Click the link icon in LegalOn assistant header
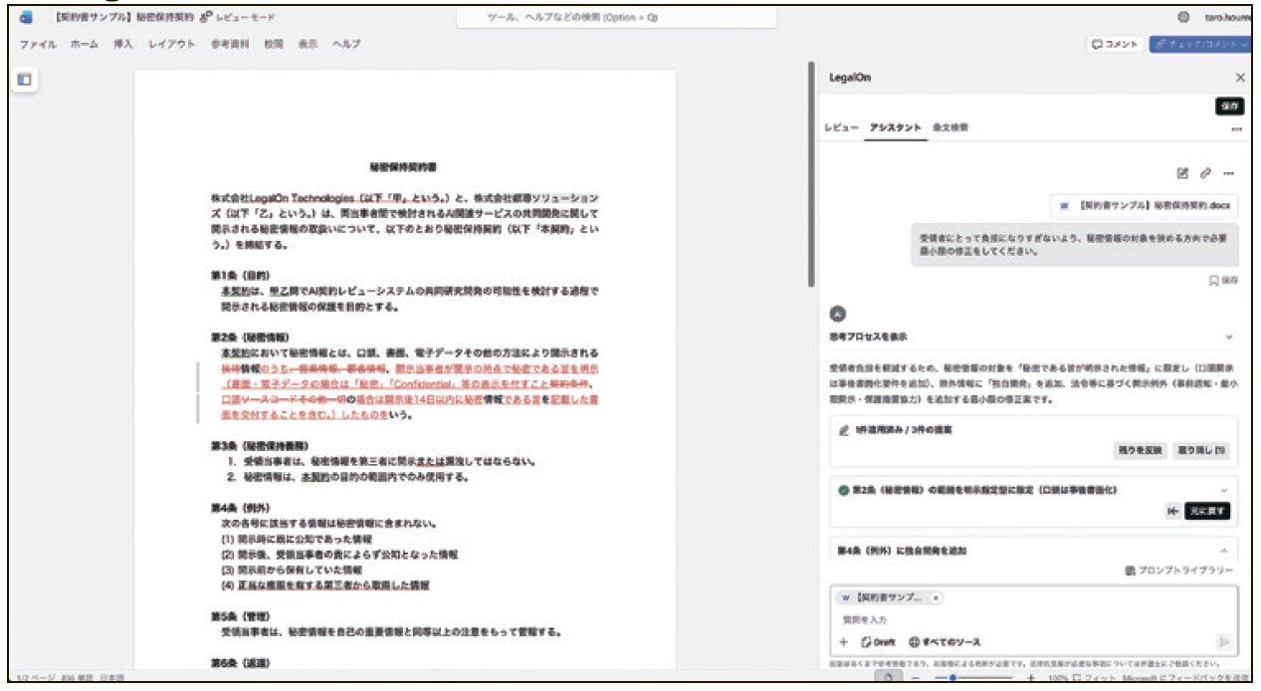The height and width of the screenshot is (691, 1261). (x=1205, y=173)
